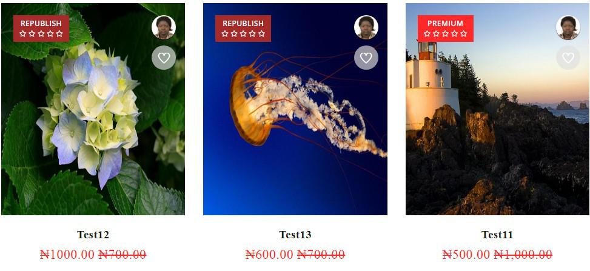View the jellyfish product image
The image size is (590, 271).
[295, 109]
